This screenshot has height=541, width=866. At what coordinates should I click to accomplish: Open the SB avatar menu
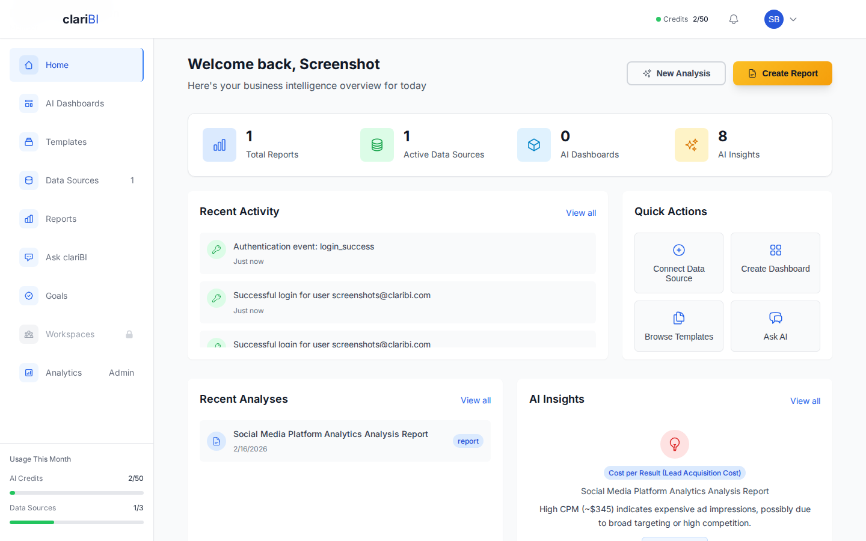point(773,19)
